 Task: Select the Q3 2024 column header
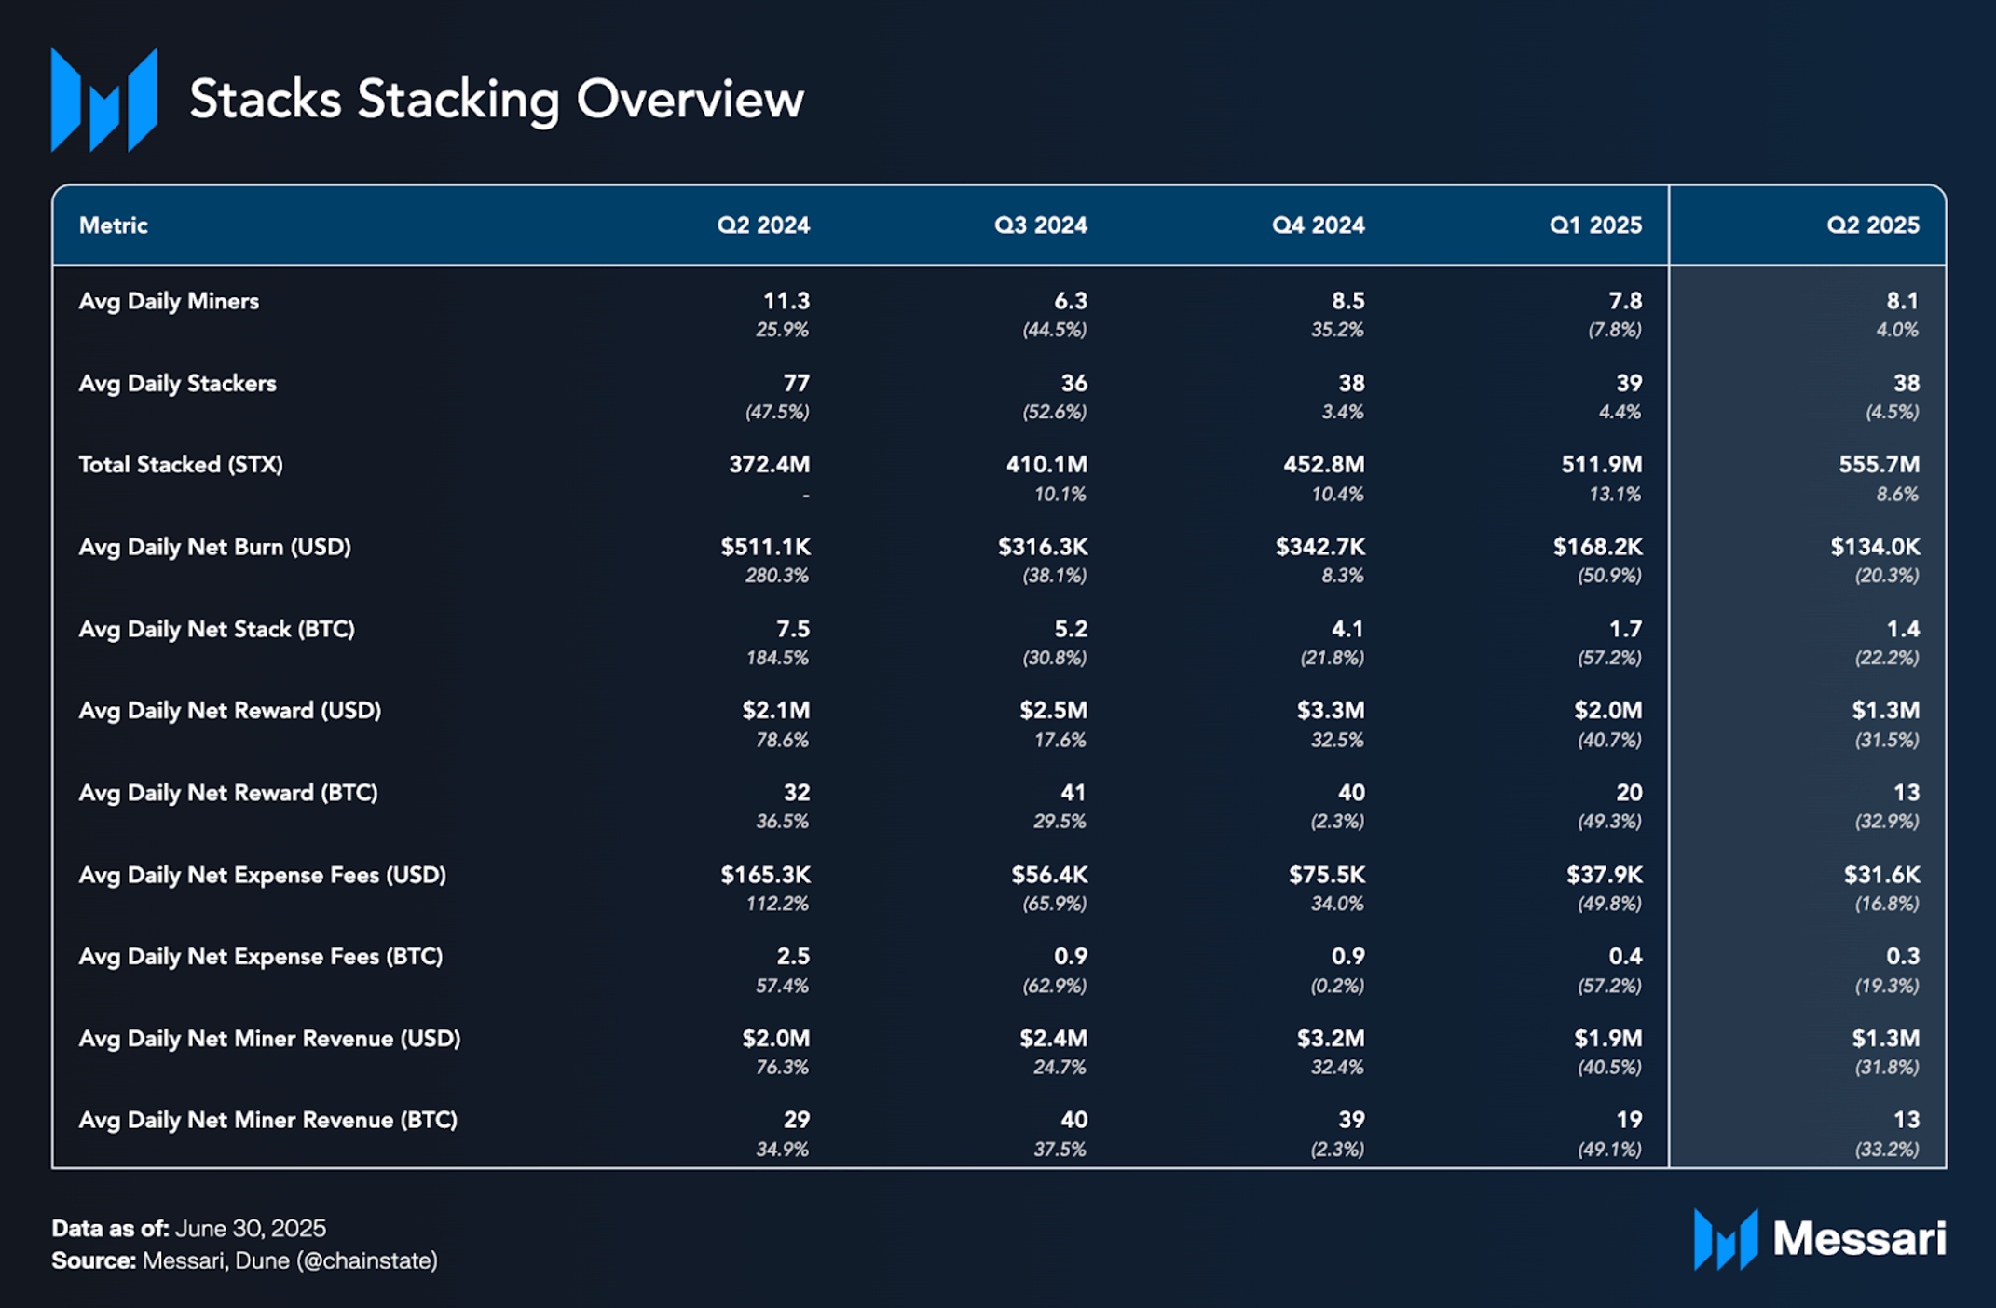point(1040,225)
